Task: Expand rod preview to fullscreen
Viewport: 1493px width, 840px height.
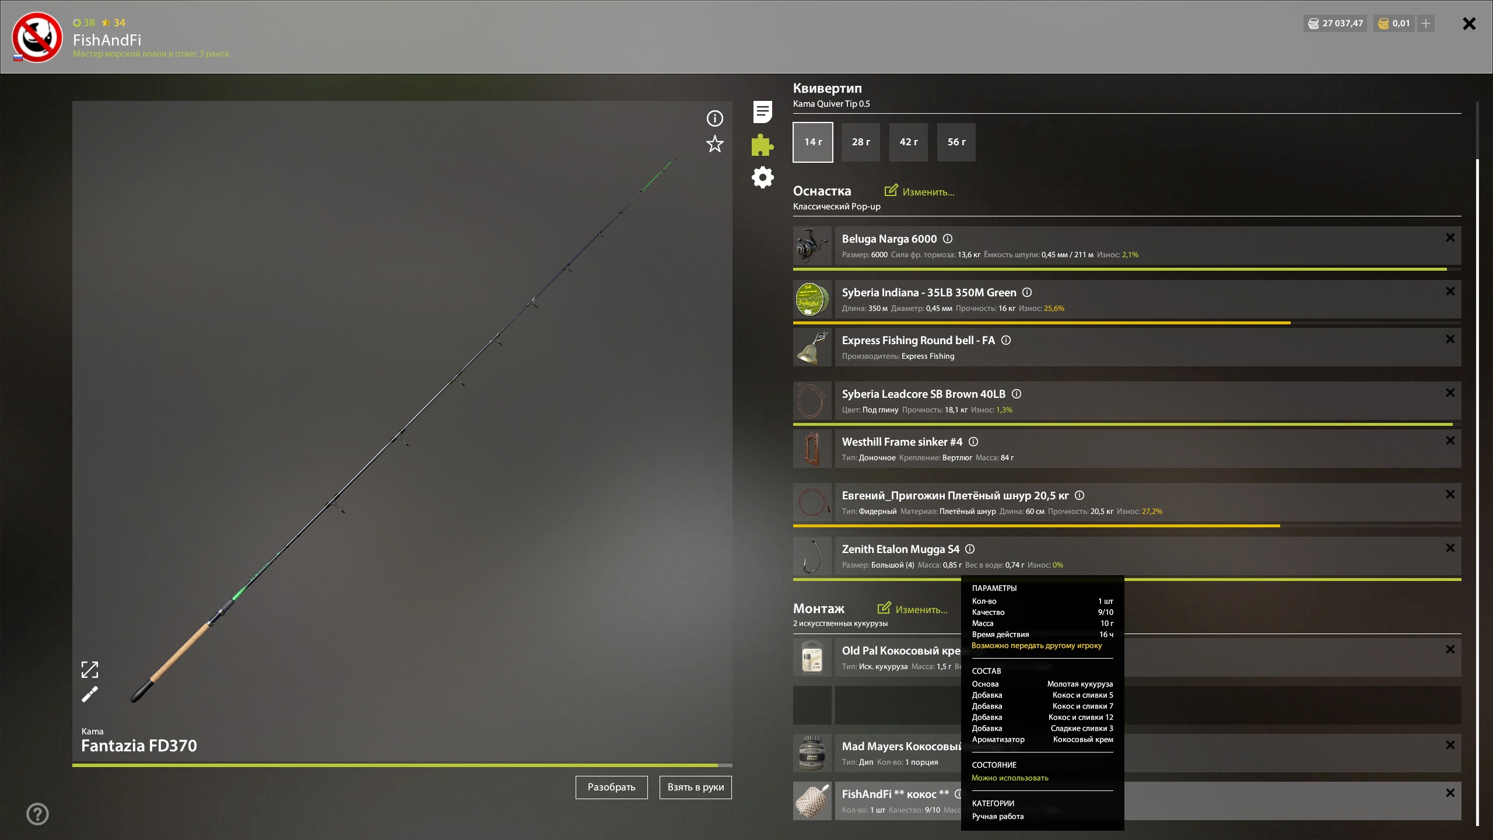Action: tap(90, 670)
